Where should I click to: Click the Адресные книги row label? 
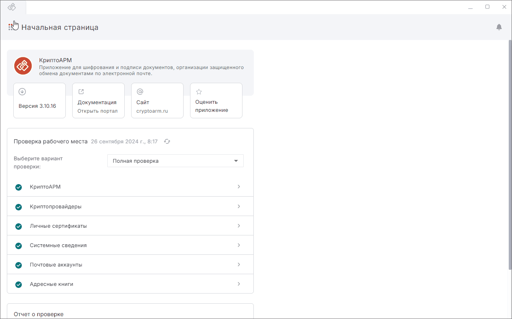coord(52,284)
